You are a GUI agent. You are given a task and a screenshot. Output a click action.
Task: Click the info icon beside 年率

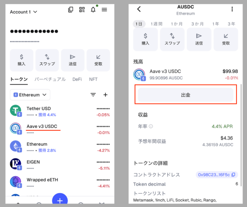point(151,126)
